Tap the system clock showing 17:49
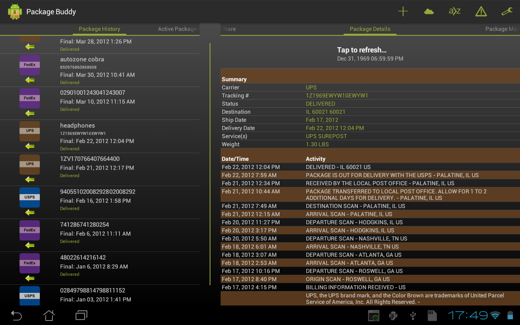This screenshot has width=520, height=325. pos(468,315)
